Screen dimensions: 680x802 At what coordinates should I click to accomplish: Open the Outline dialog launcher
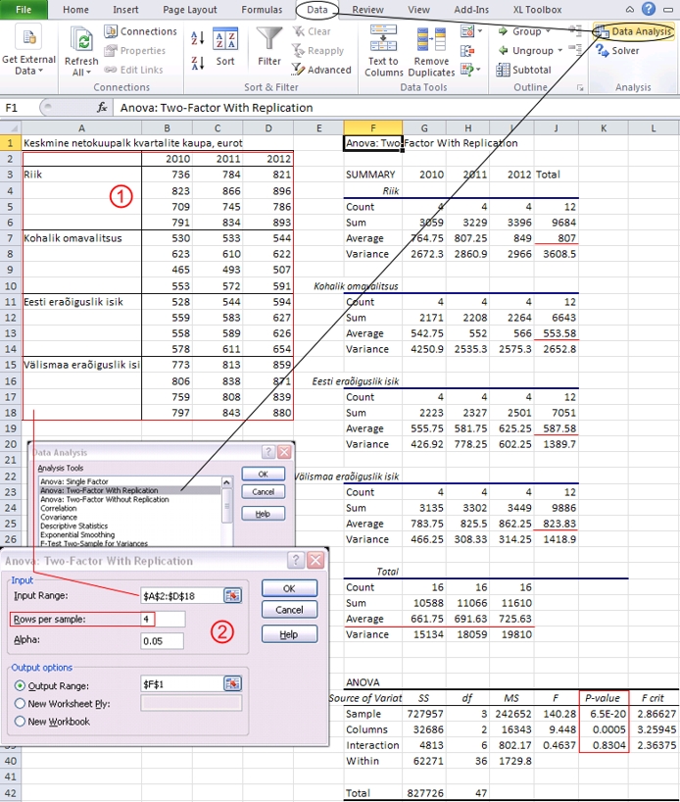(x=580, y=88)
